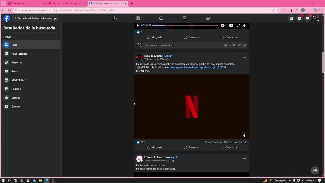Open the Marketplace icon in the top navigation
This screenshot has width=325, height=183.
[185, 18]
